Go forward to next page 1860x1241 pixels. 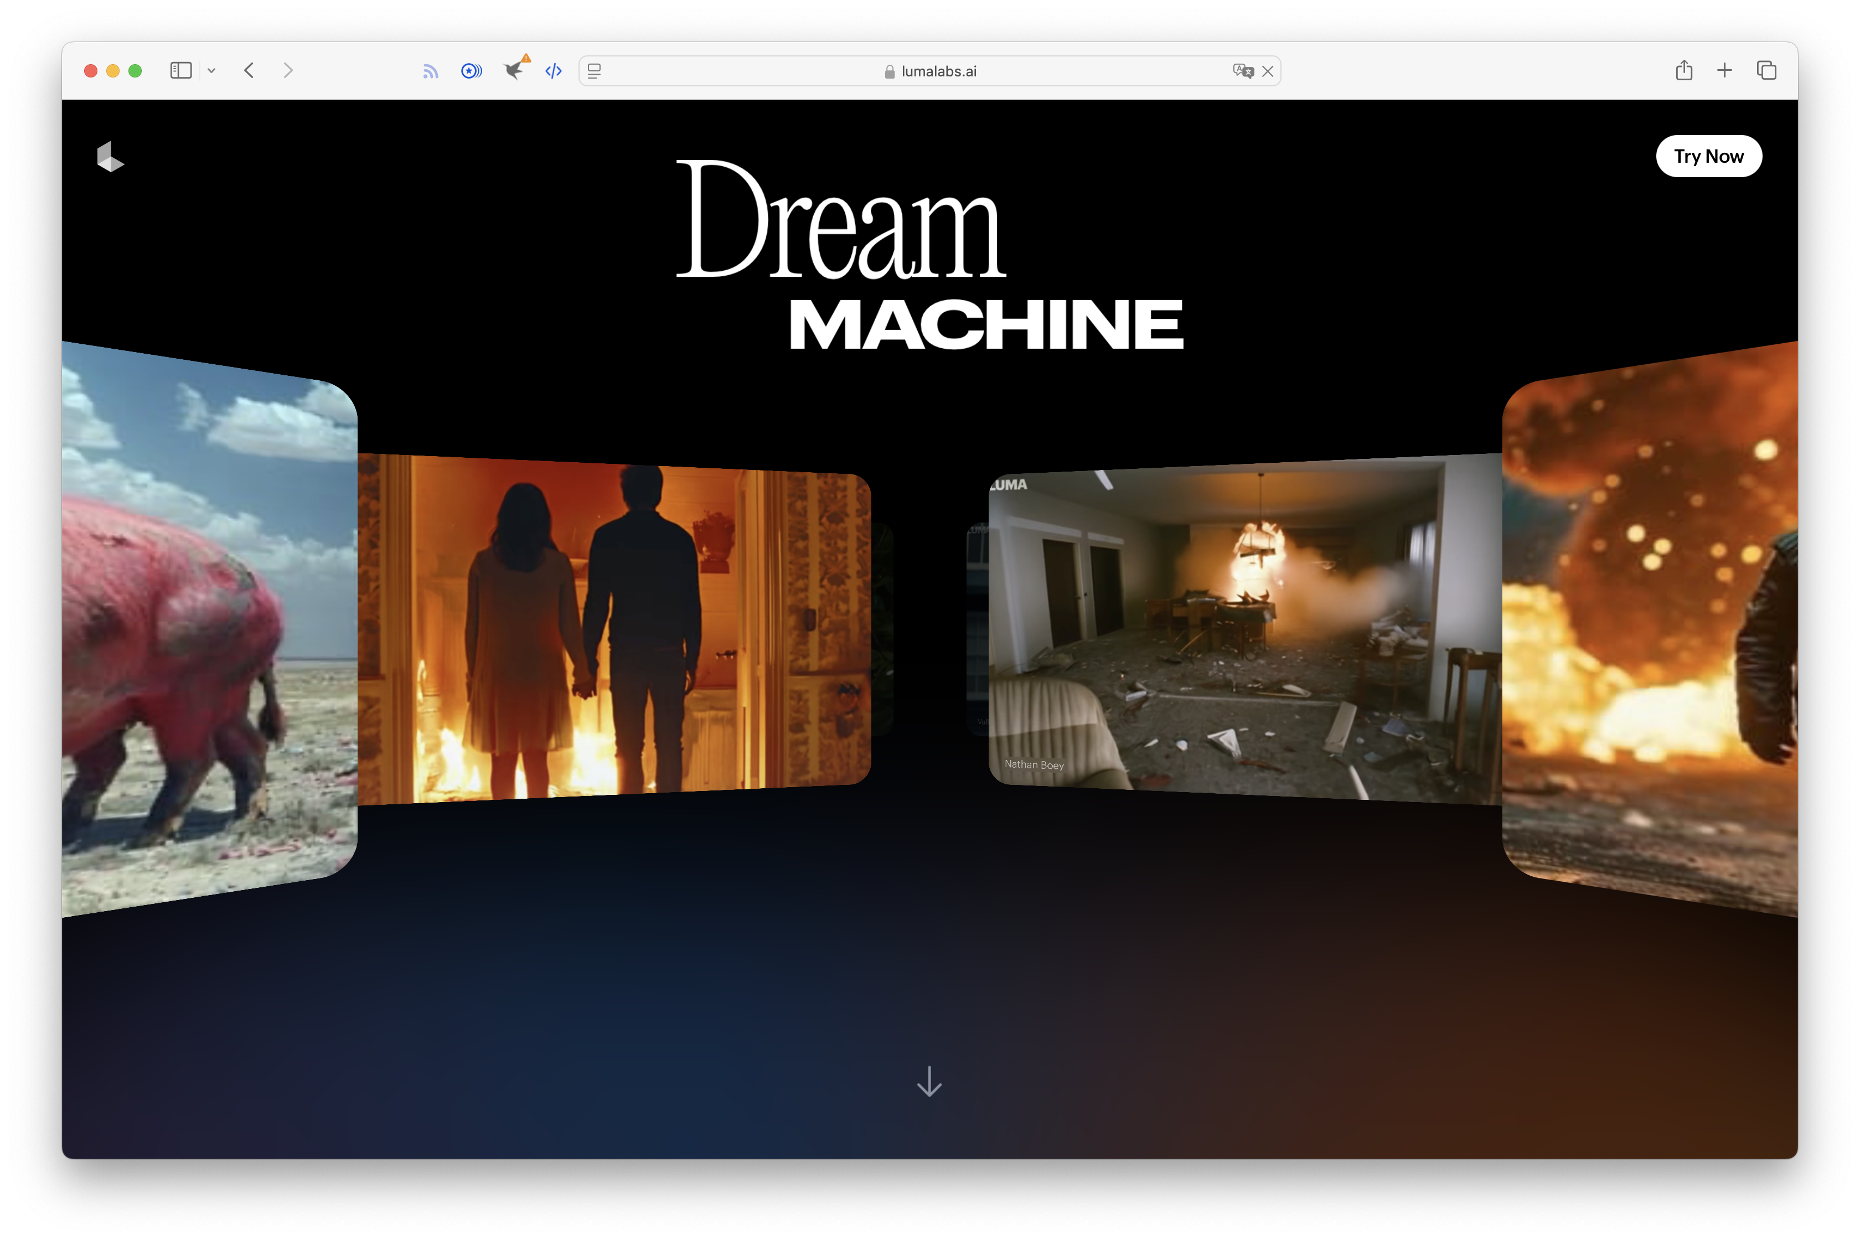pos(288,70)
